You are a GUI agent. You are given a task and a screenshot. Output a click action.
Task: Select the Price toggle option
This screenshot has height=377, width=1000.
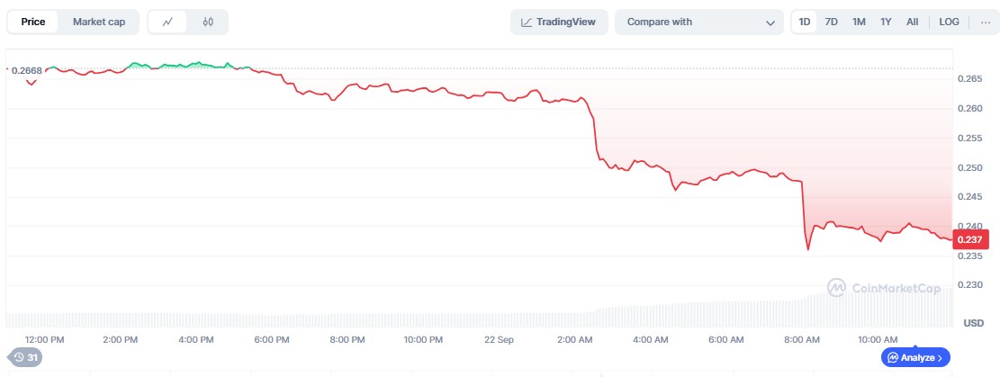(33, 22)
